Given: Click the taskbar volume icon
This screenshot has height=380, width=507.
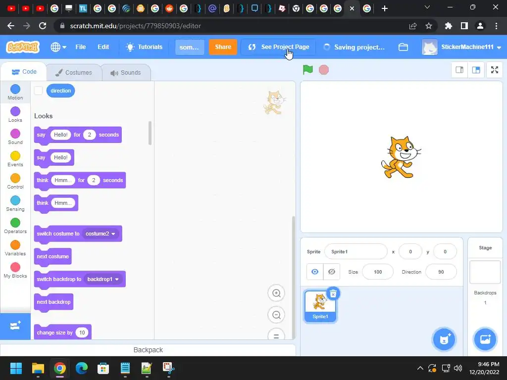Looking at the screenshot, I should pos(458,368).
